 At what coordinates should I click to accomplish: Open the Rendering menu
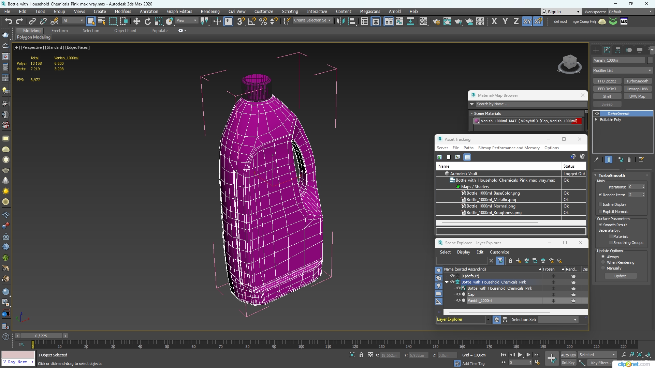click(x=210, y=11)
